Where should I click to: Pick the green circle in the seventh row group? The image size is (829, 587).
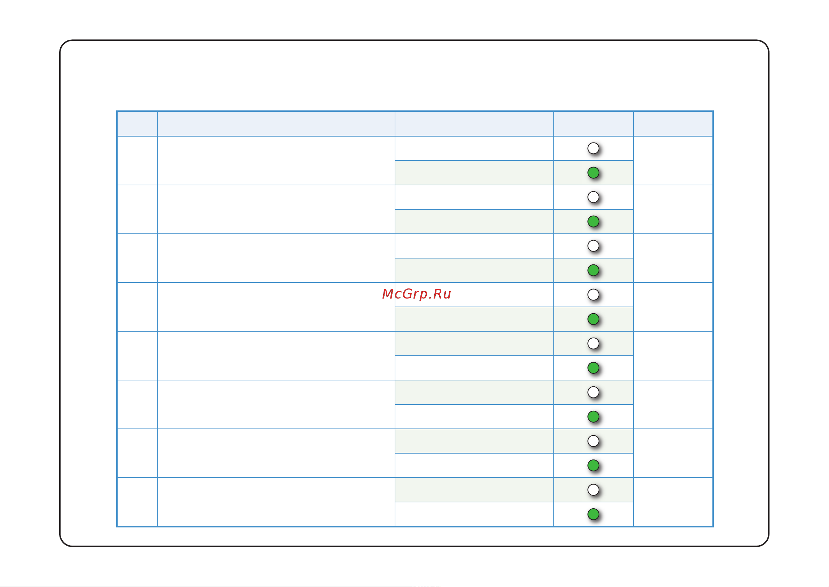(593, 465)
